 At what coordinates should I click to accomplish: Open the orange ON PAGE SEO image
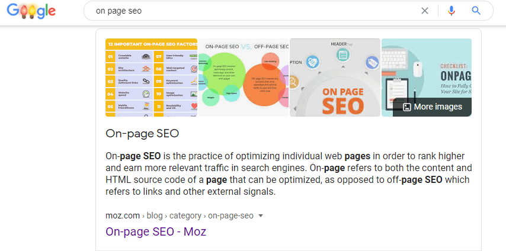tap(335, 77)
